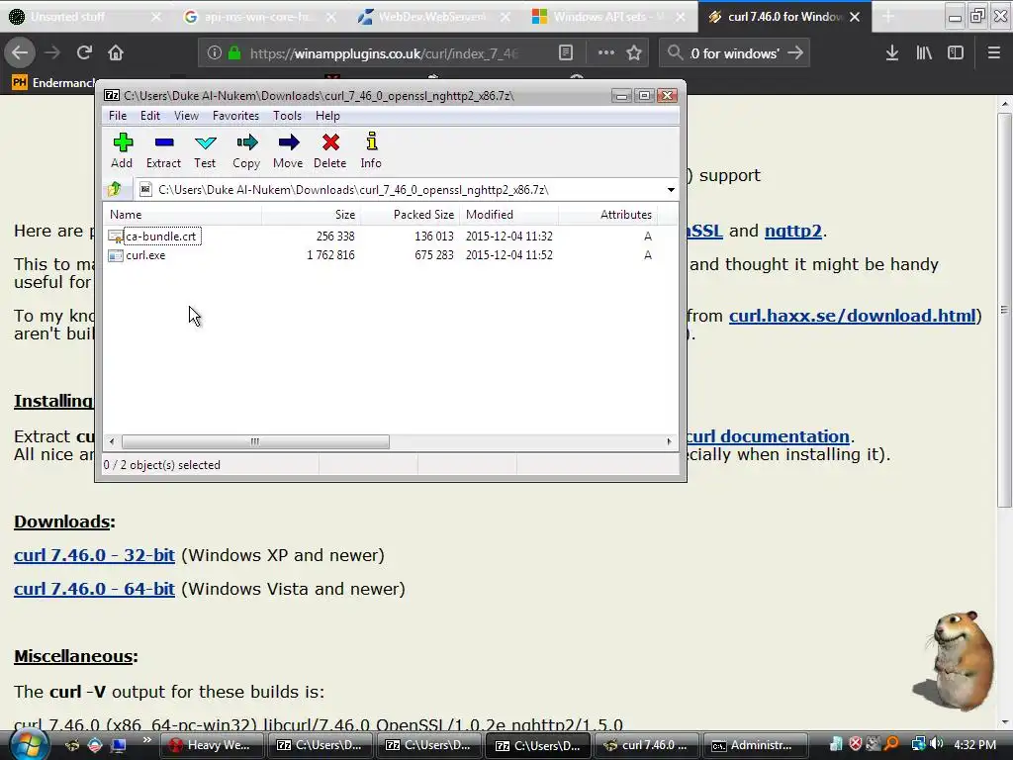The height and width of the screenshot is (760, 1013).
Task: Switch to the WebDev.WebServer tab
Action: point(431,17)
